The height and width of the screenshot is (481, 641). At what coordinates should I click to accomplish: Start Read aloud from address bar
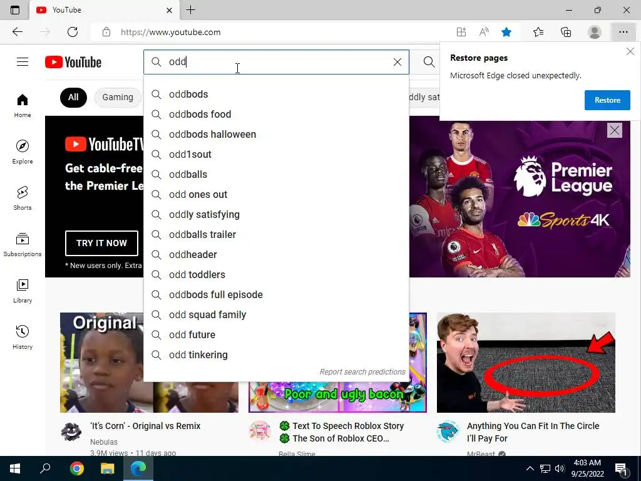(484, 32)
